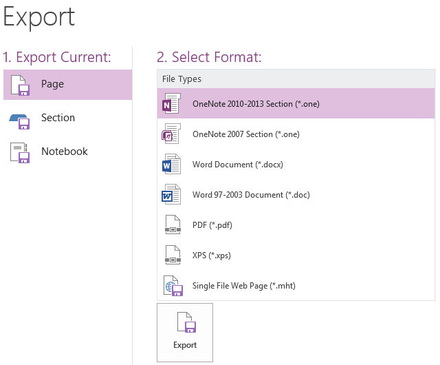440x365 pixels.
Task: Select 'Single File Web Page (*.mht)' text
Action: point(244,286)
